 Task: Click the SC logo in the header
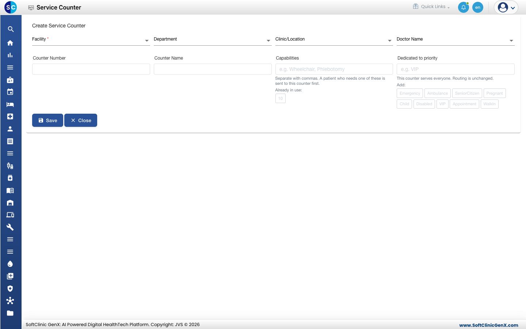(11, 7)
